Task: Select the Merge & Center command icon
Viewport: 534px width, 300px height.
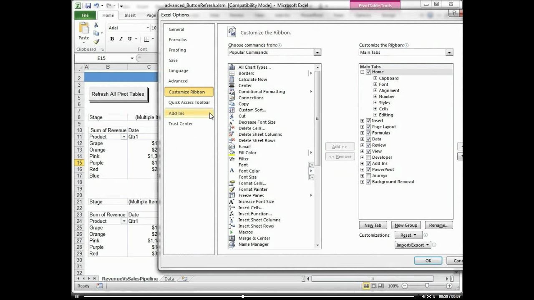Action: click(232, 238)
